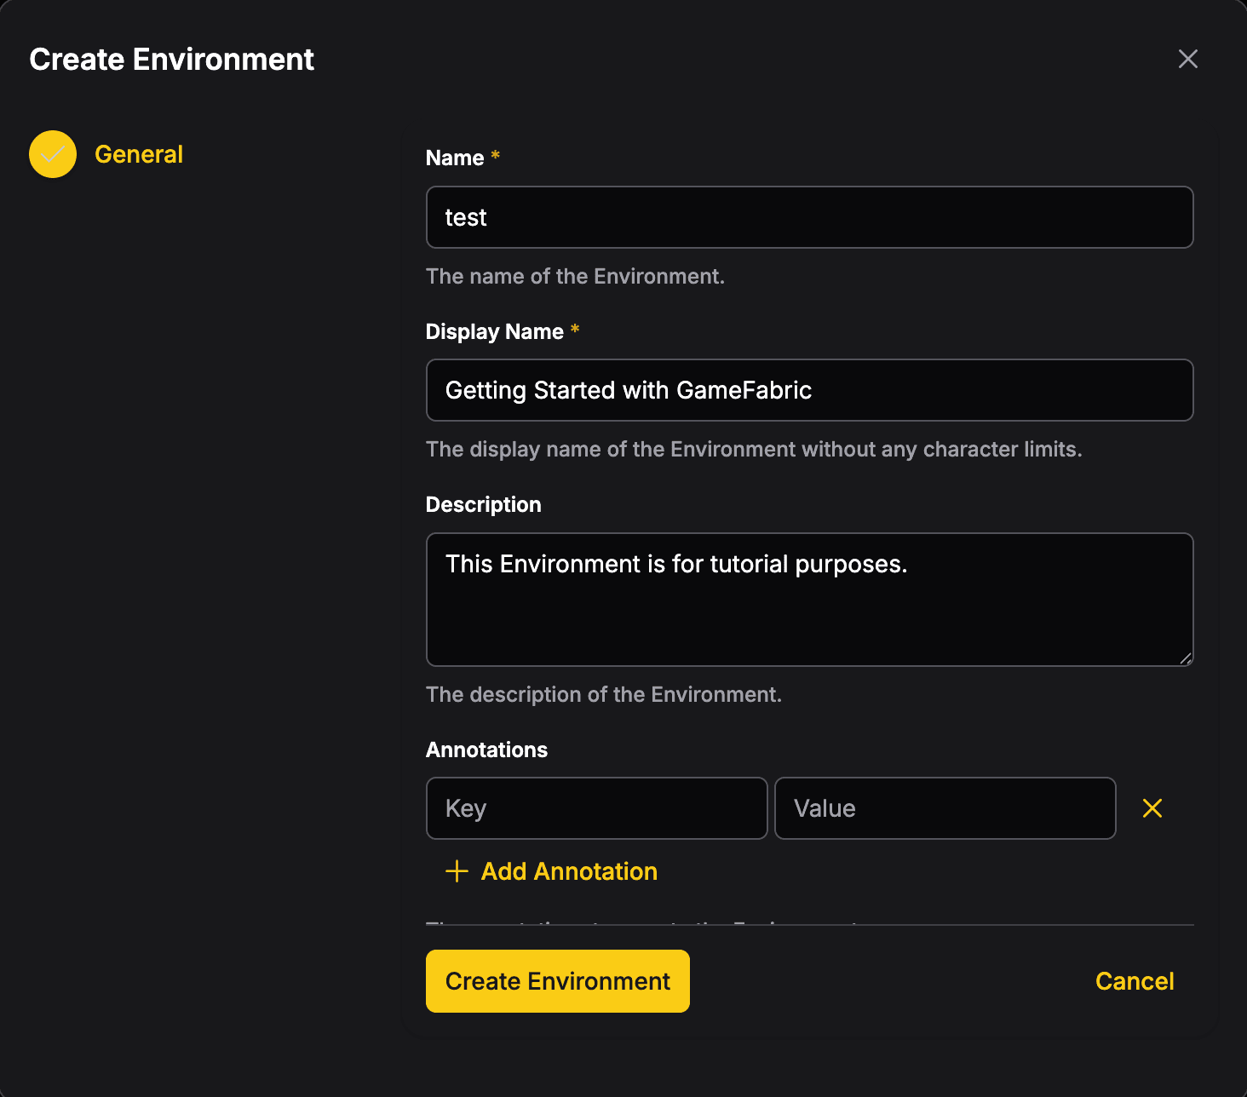Click the Description label
Screen dimensions: 1247x1097
coord(483,504)
